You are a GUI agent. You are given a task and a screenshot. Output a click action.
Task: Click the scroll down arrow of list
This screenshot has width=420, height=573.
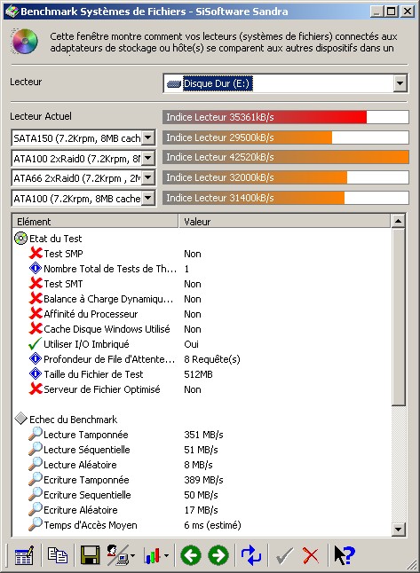coord(398,529)
